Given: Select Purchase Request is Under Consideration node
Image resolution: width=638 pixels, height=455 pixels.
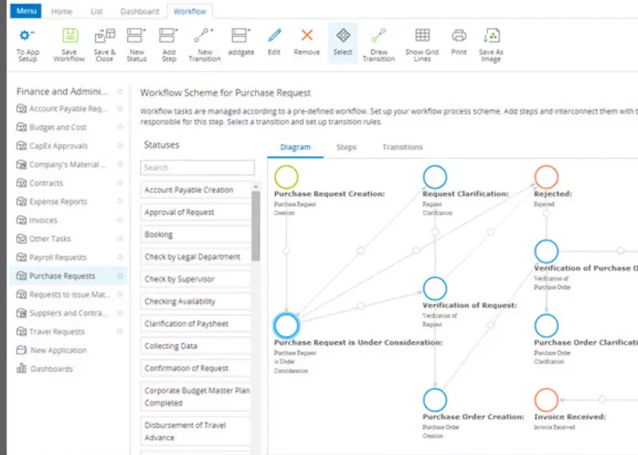Looking at the screenshot, I should pyautogui.click(x=286, y=326).
